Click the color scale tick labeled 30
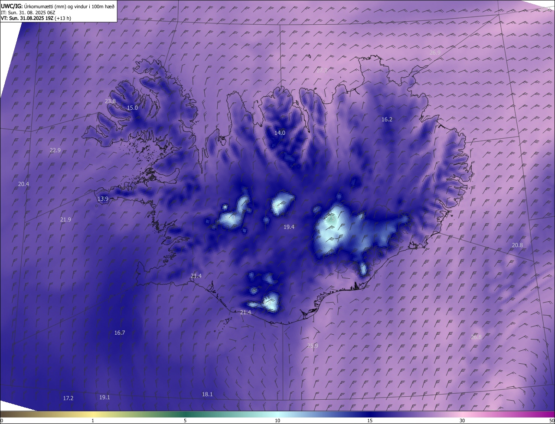 [462, 421]
